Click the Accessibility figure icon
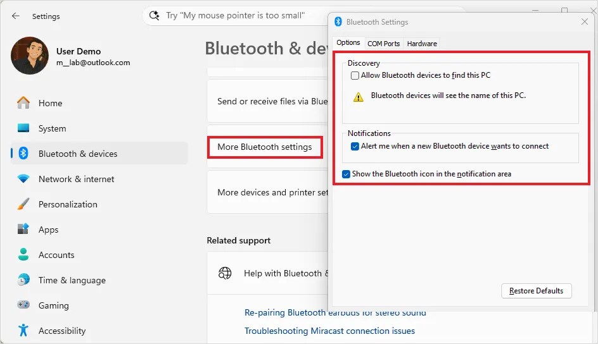Viewport: 598px width, 344px height. point(23,330)
